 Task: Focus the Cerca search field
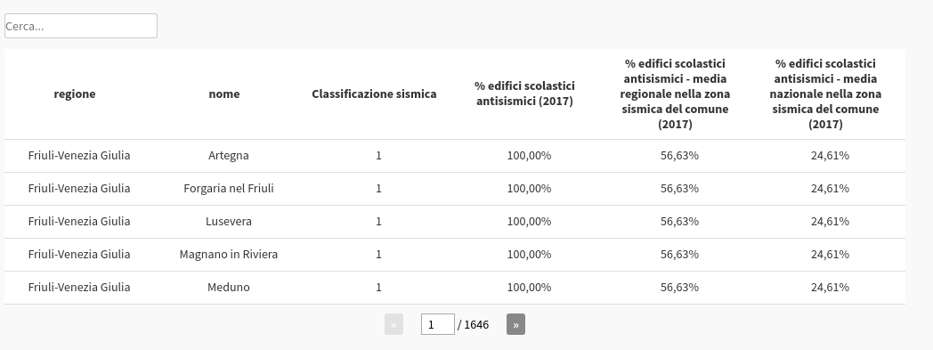pyautogui.click(x=81, y=26)
